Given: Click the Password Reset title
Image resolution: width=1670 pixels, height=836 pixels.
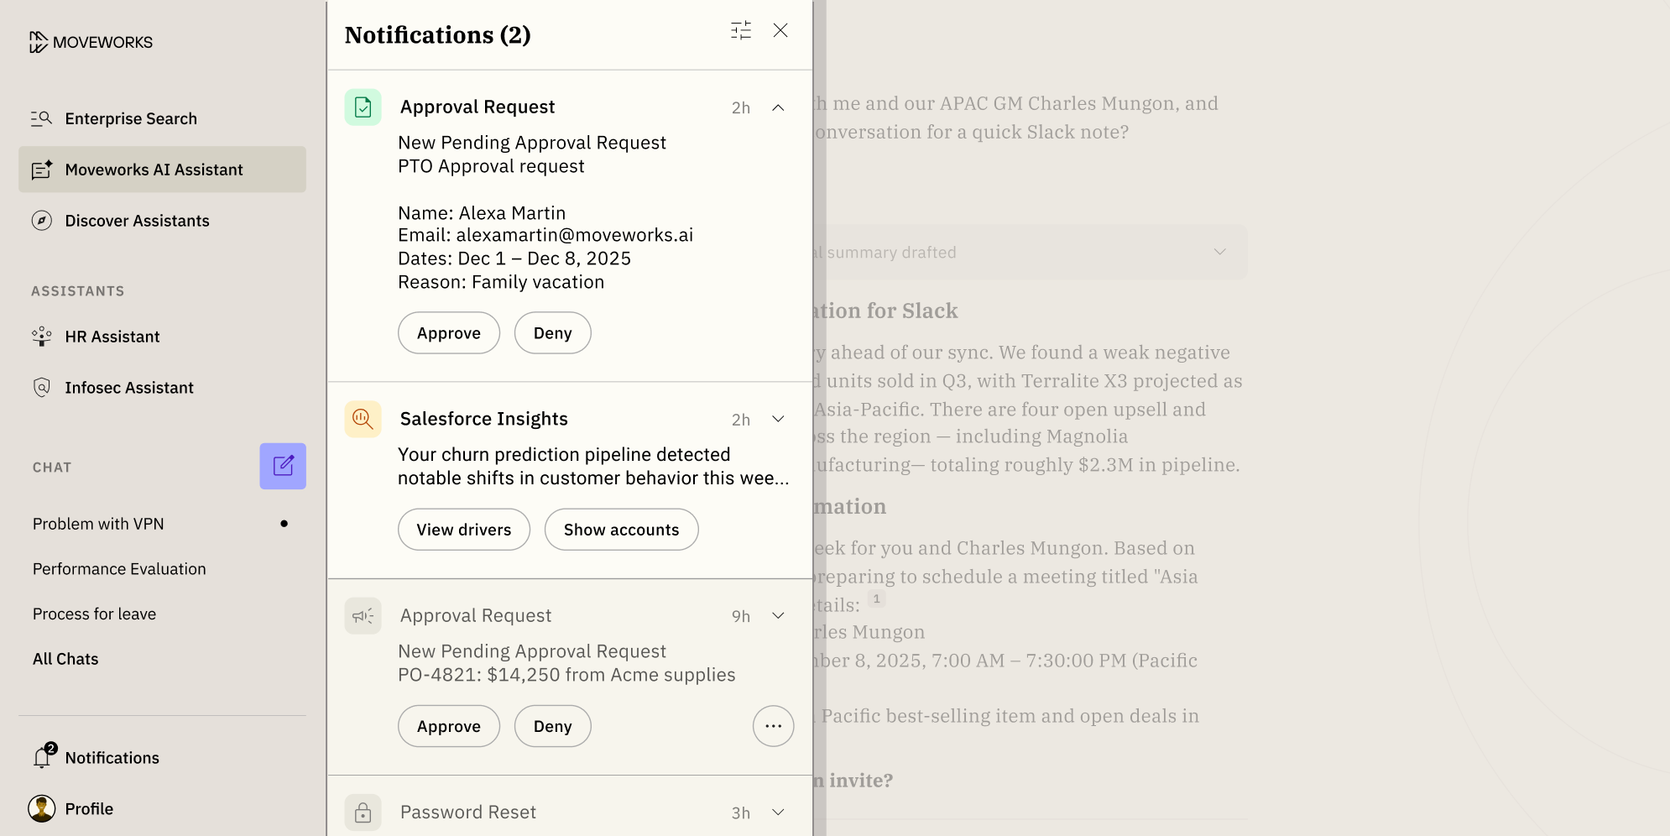Looking at the screenshot, I should click(x=468, y=812).
